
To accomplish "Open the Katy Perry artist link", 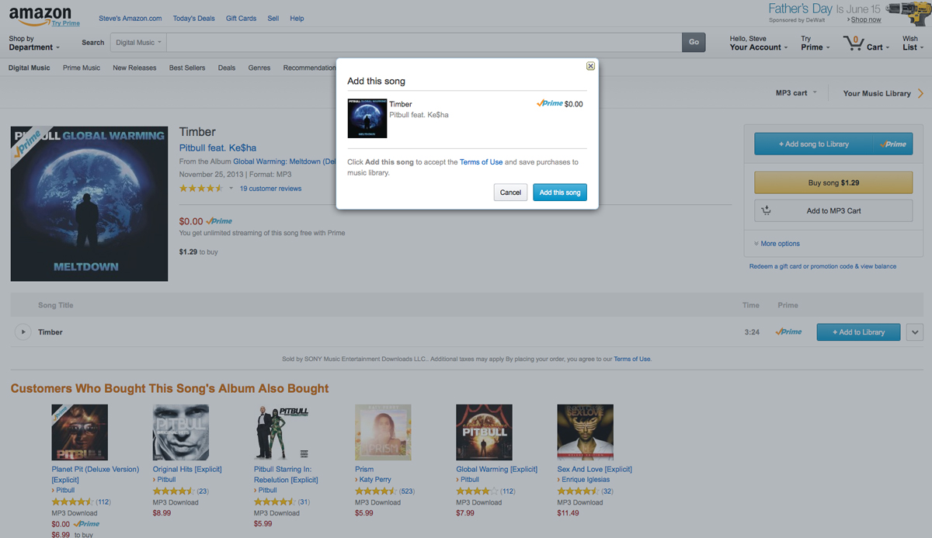I will point(375,480).
